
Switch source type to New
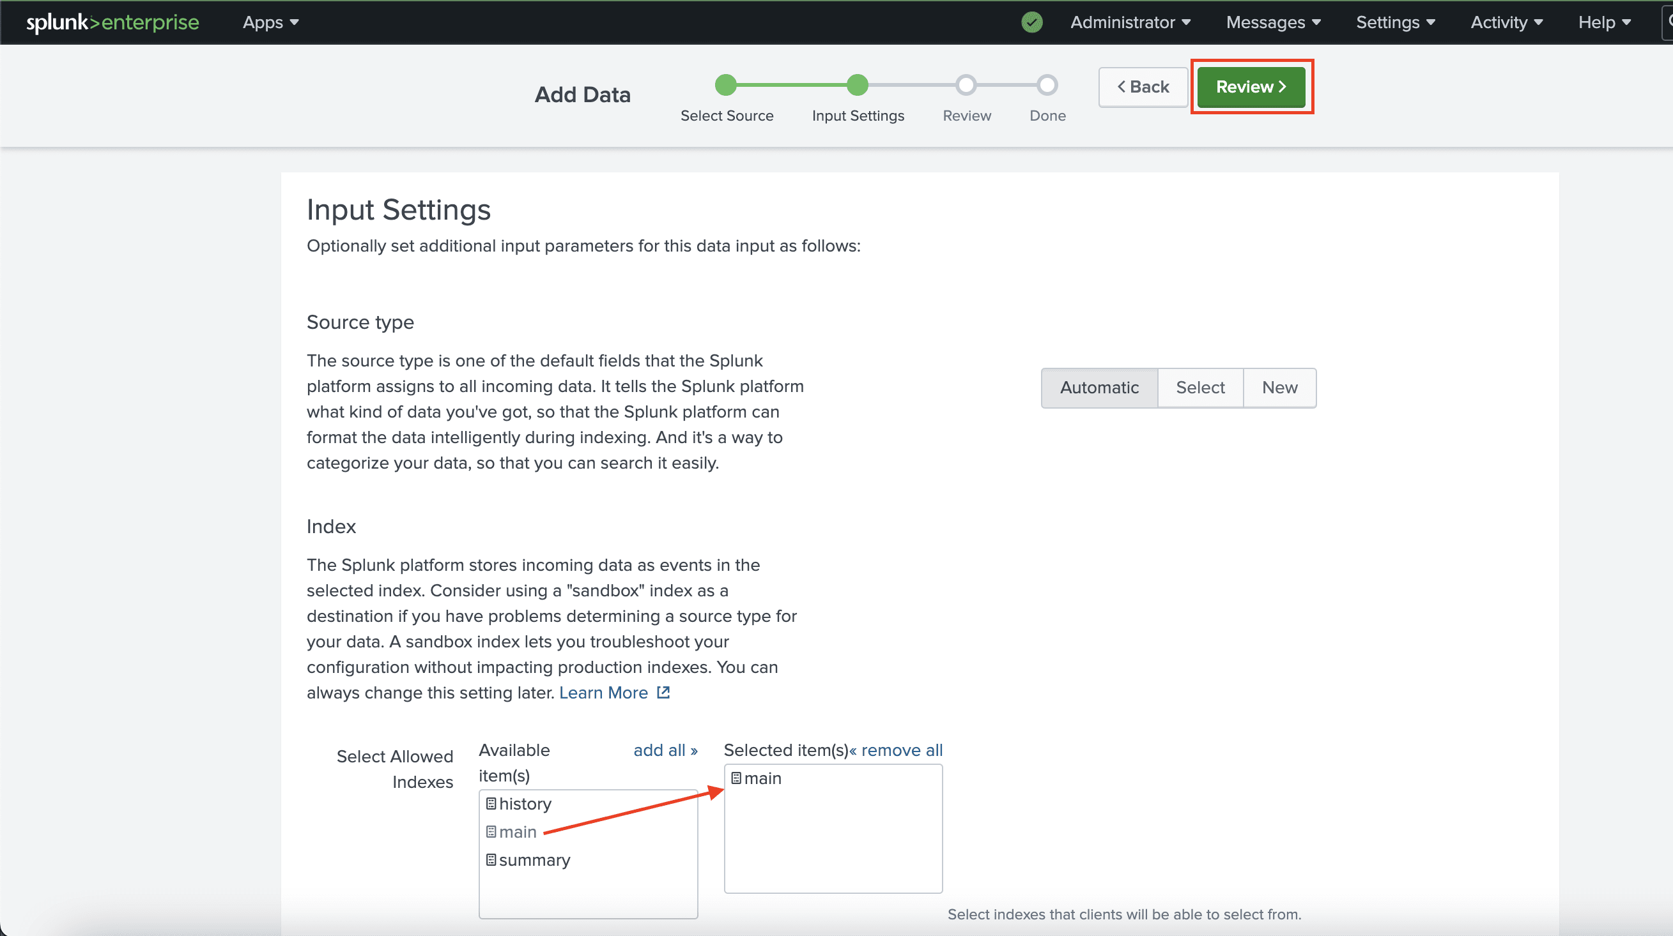pyautogui.click(x=1279, y=388)
